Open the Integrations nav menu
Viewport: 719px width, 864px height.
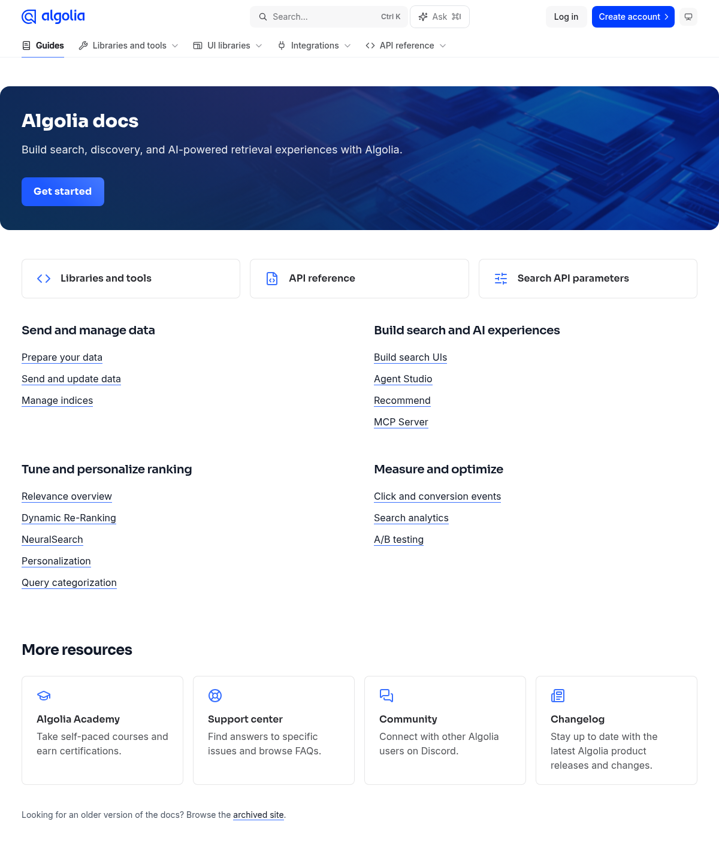pos(314,46)
